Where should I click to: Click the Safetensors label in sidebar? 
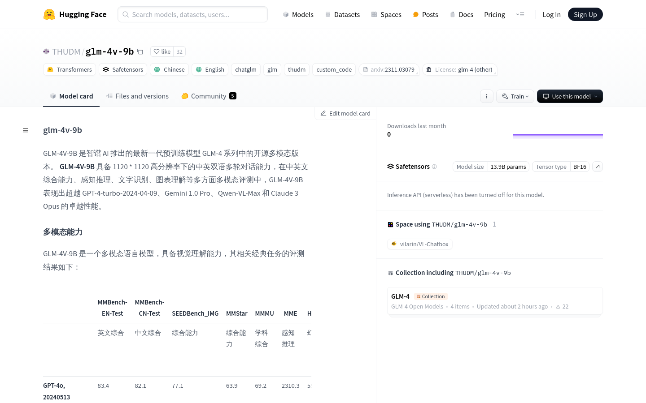[412, 167]
